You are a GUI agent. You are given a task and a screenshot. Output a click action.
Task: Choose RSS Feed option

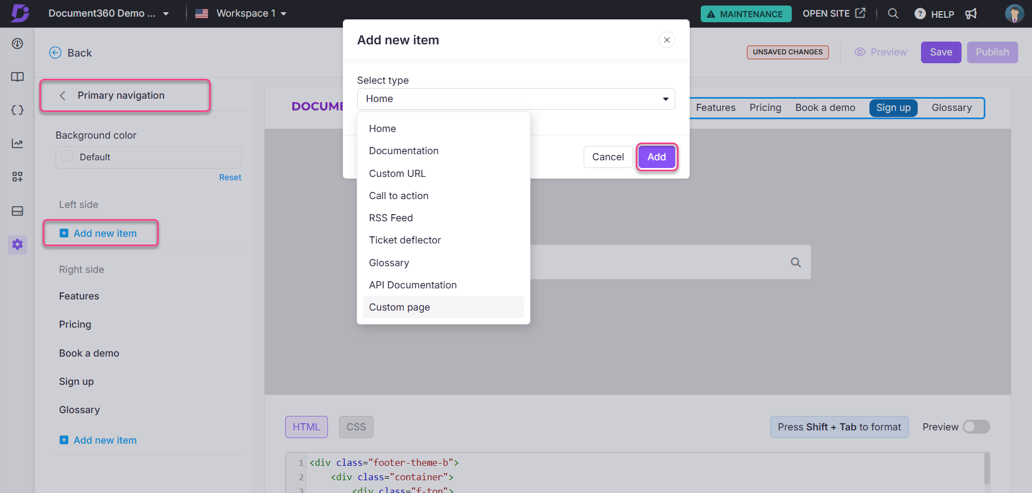point(443,218)
